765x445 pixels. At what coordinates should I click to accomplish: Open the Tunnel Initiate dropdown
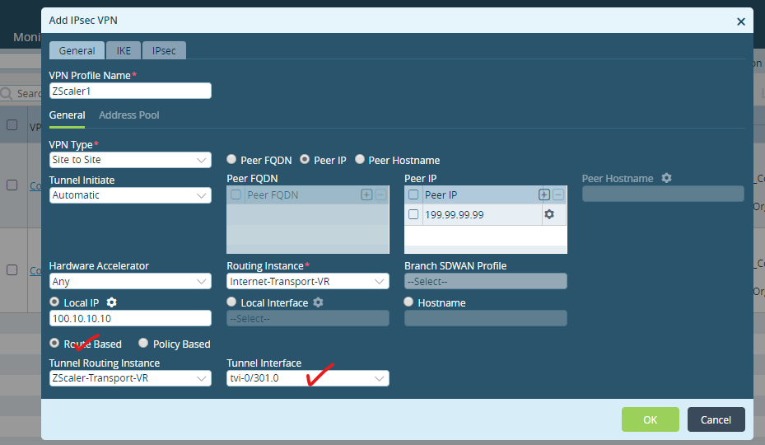pos(130,195)
